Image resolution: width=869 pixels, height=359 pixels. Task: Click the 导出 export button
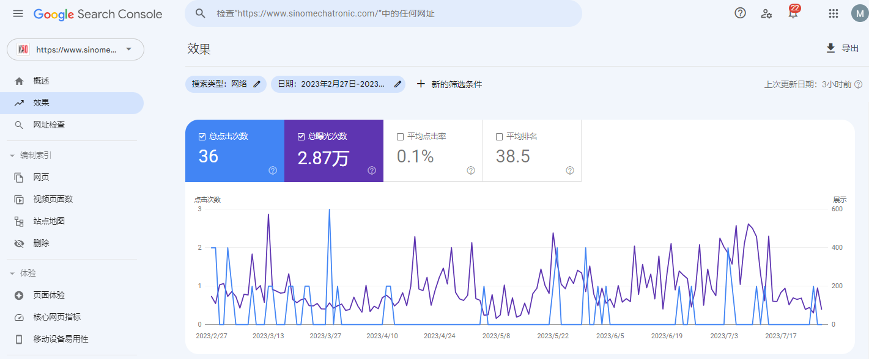(842, 48)
